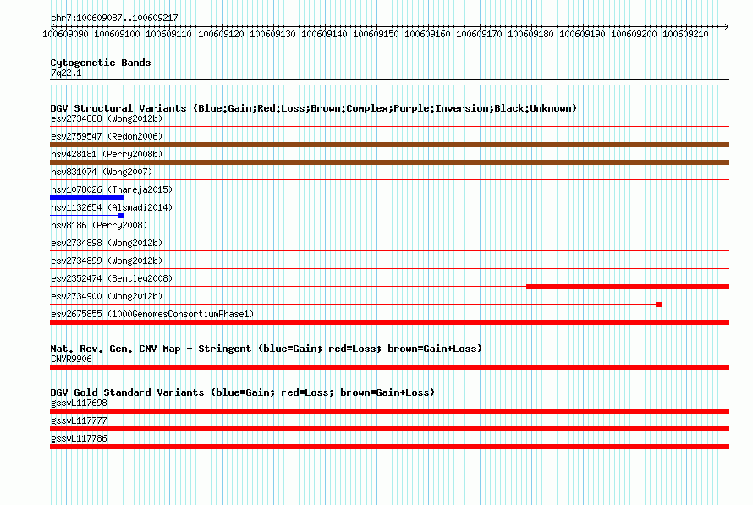Open variant esv2734898 (Wong2012b)
Image resolution: width=753 pixels, height=505 pixels.
point(107,243)
